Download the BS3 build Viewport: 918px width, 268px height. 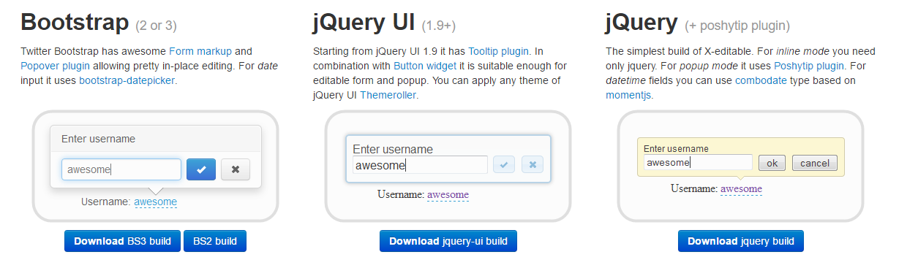coord(122,241)
